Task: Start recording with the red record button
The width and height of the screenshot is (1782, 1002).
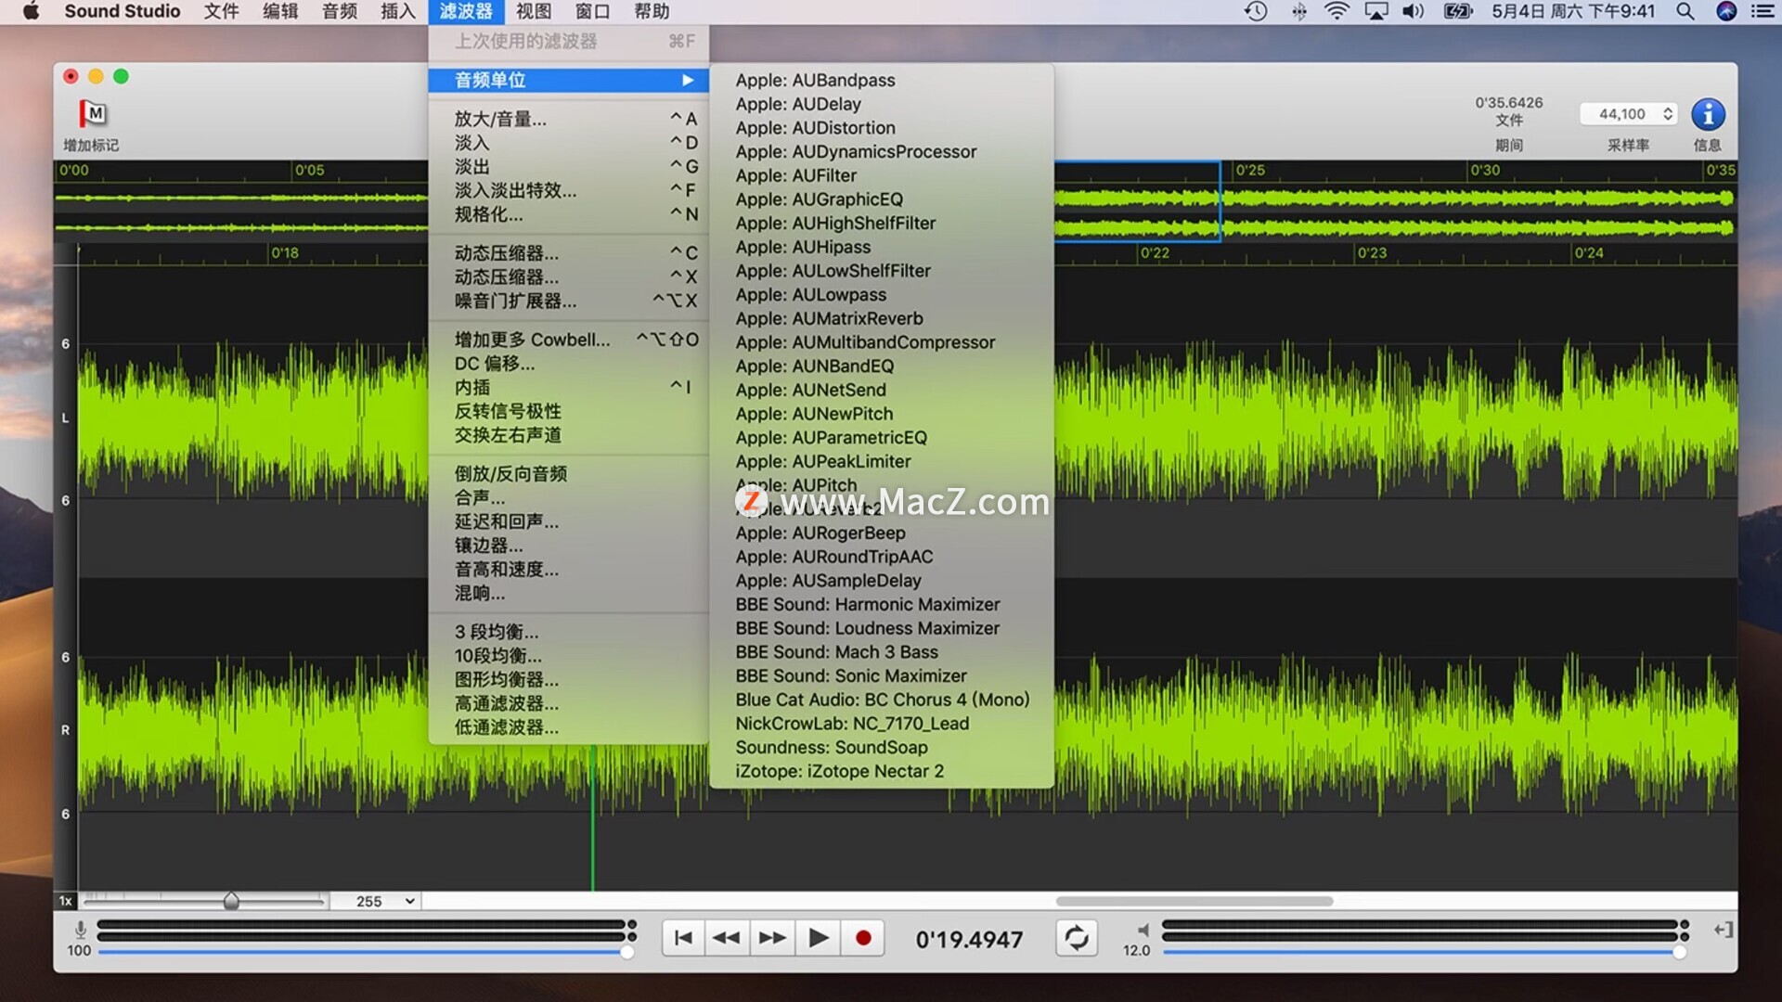Action: (863, 938)
